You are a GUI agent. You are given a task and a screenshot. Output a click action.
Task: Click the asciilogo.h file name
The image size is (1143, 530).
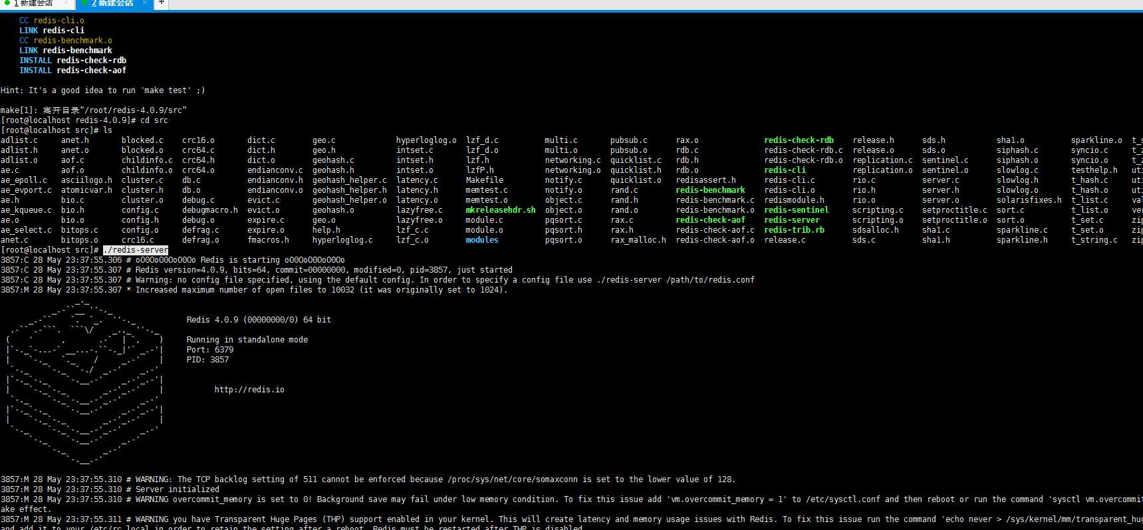86,180
